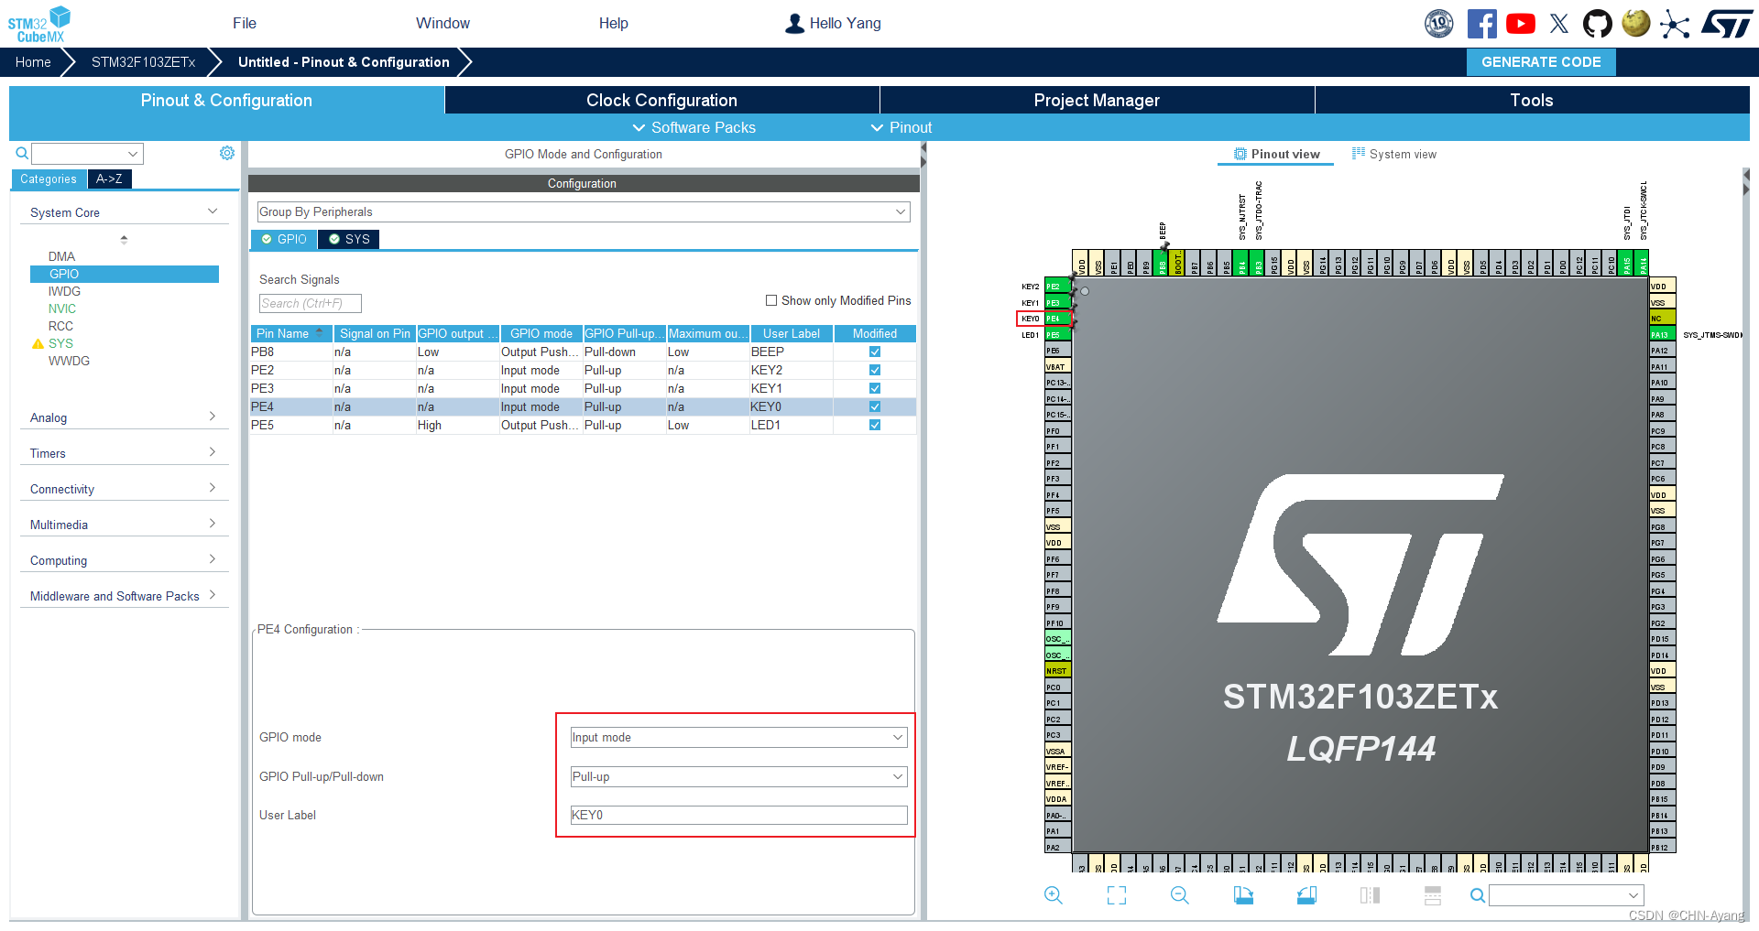Switch to the SYS configuration tab
This screenshot has height=931, width=1759.
(x=349, y=239)
